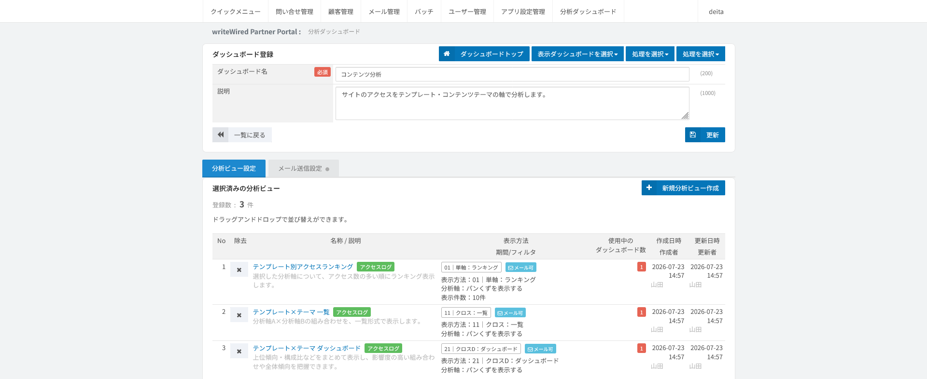
Task: Click the 作成日時 column header
Action: [x=669, y=241]
